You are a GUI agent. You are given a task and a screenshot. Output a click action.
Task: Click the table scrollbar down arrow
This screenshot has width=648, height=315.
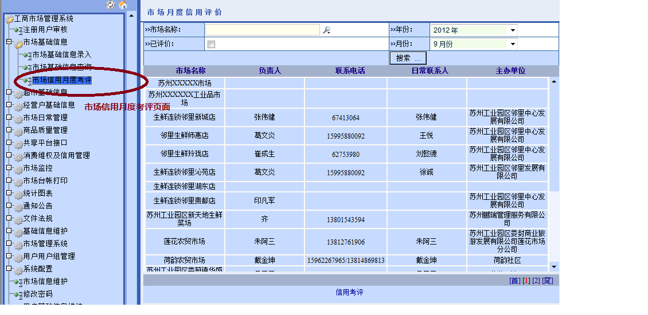coord(554,267)
